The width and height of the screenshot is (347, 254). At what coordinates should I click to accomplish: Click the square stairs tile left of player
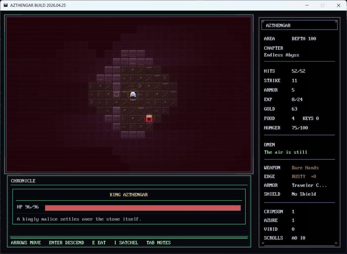(x=117, y=94)
